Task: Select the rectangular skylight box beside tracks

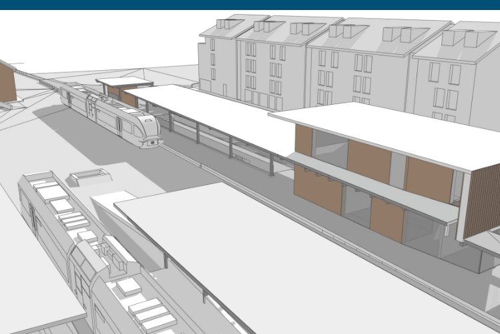Action: pyautogui.click(x=90, y=176)
